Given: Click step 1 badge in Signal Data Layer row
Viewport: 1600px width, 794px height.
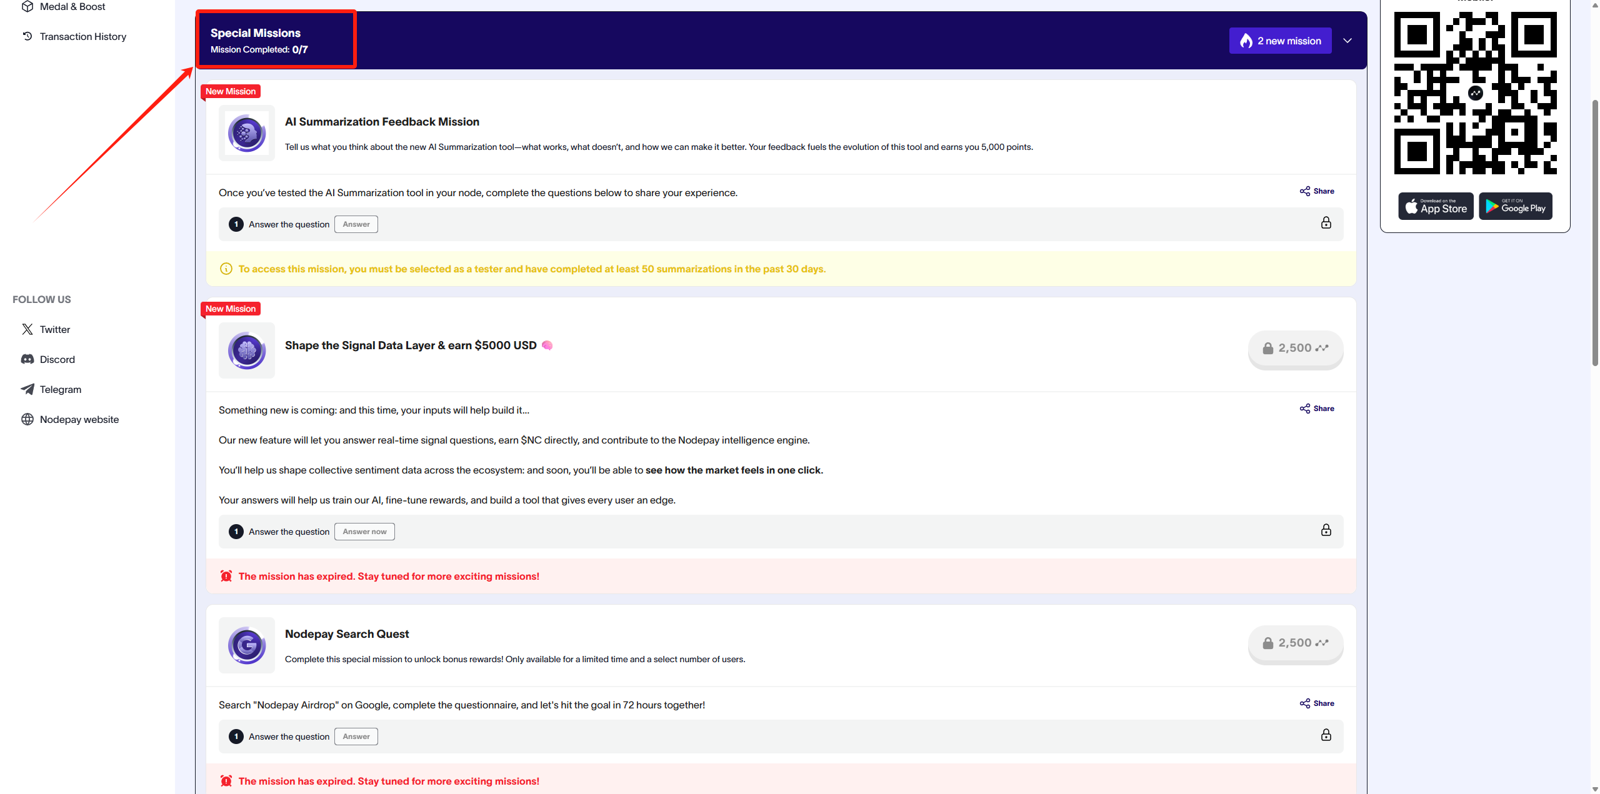Looking at the screenshot, I should coord(236,532).
